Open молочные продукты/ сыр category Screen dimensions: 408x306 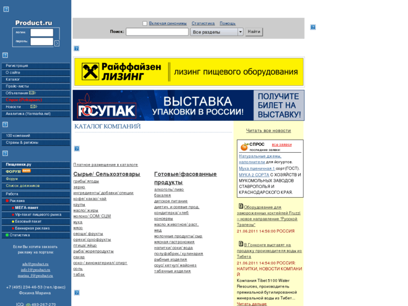click(x=178, y=236)
